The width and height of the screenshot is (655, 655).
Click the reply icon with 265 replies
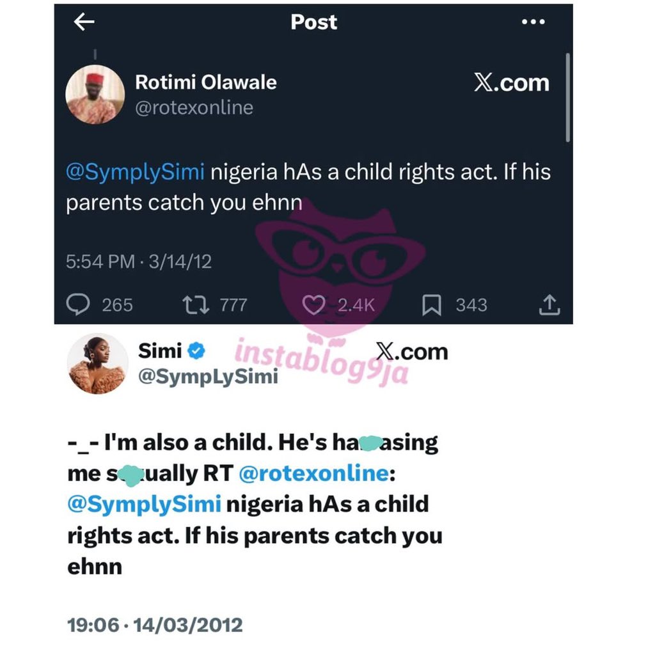[x=78, y=306]
